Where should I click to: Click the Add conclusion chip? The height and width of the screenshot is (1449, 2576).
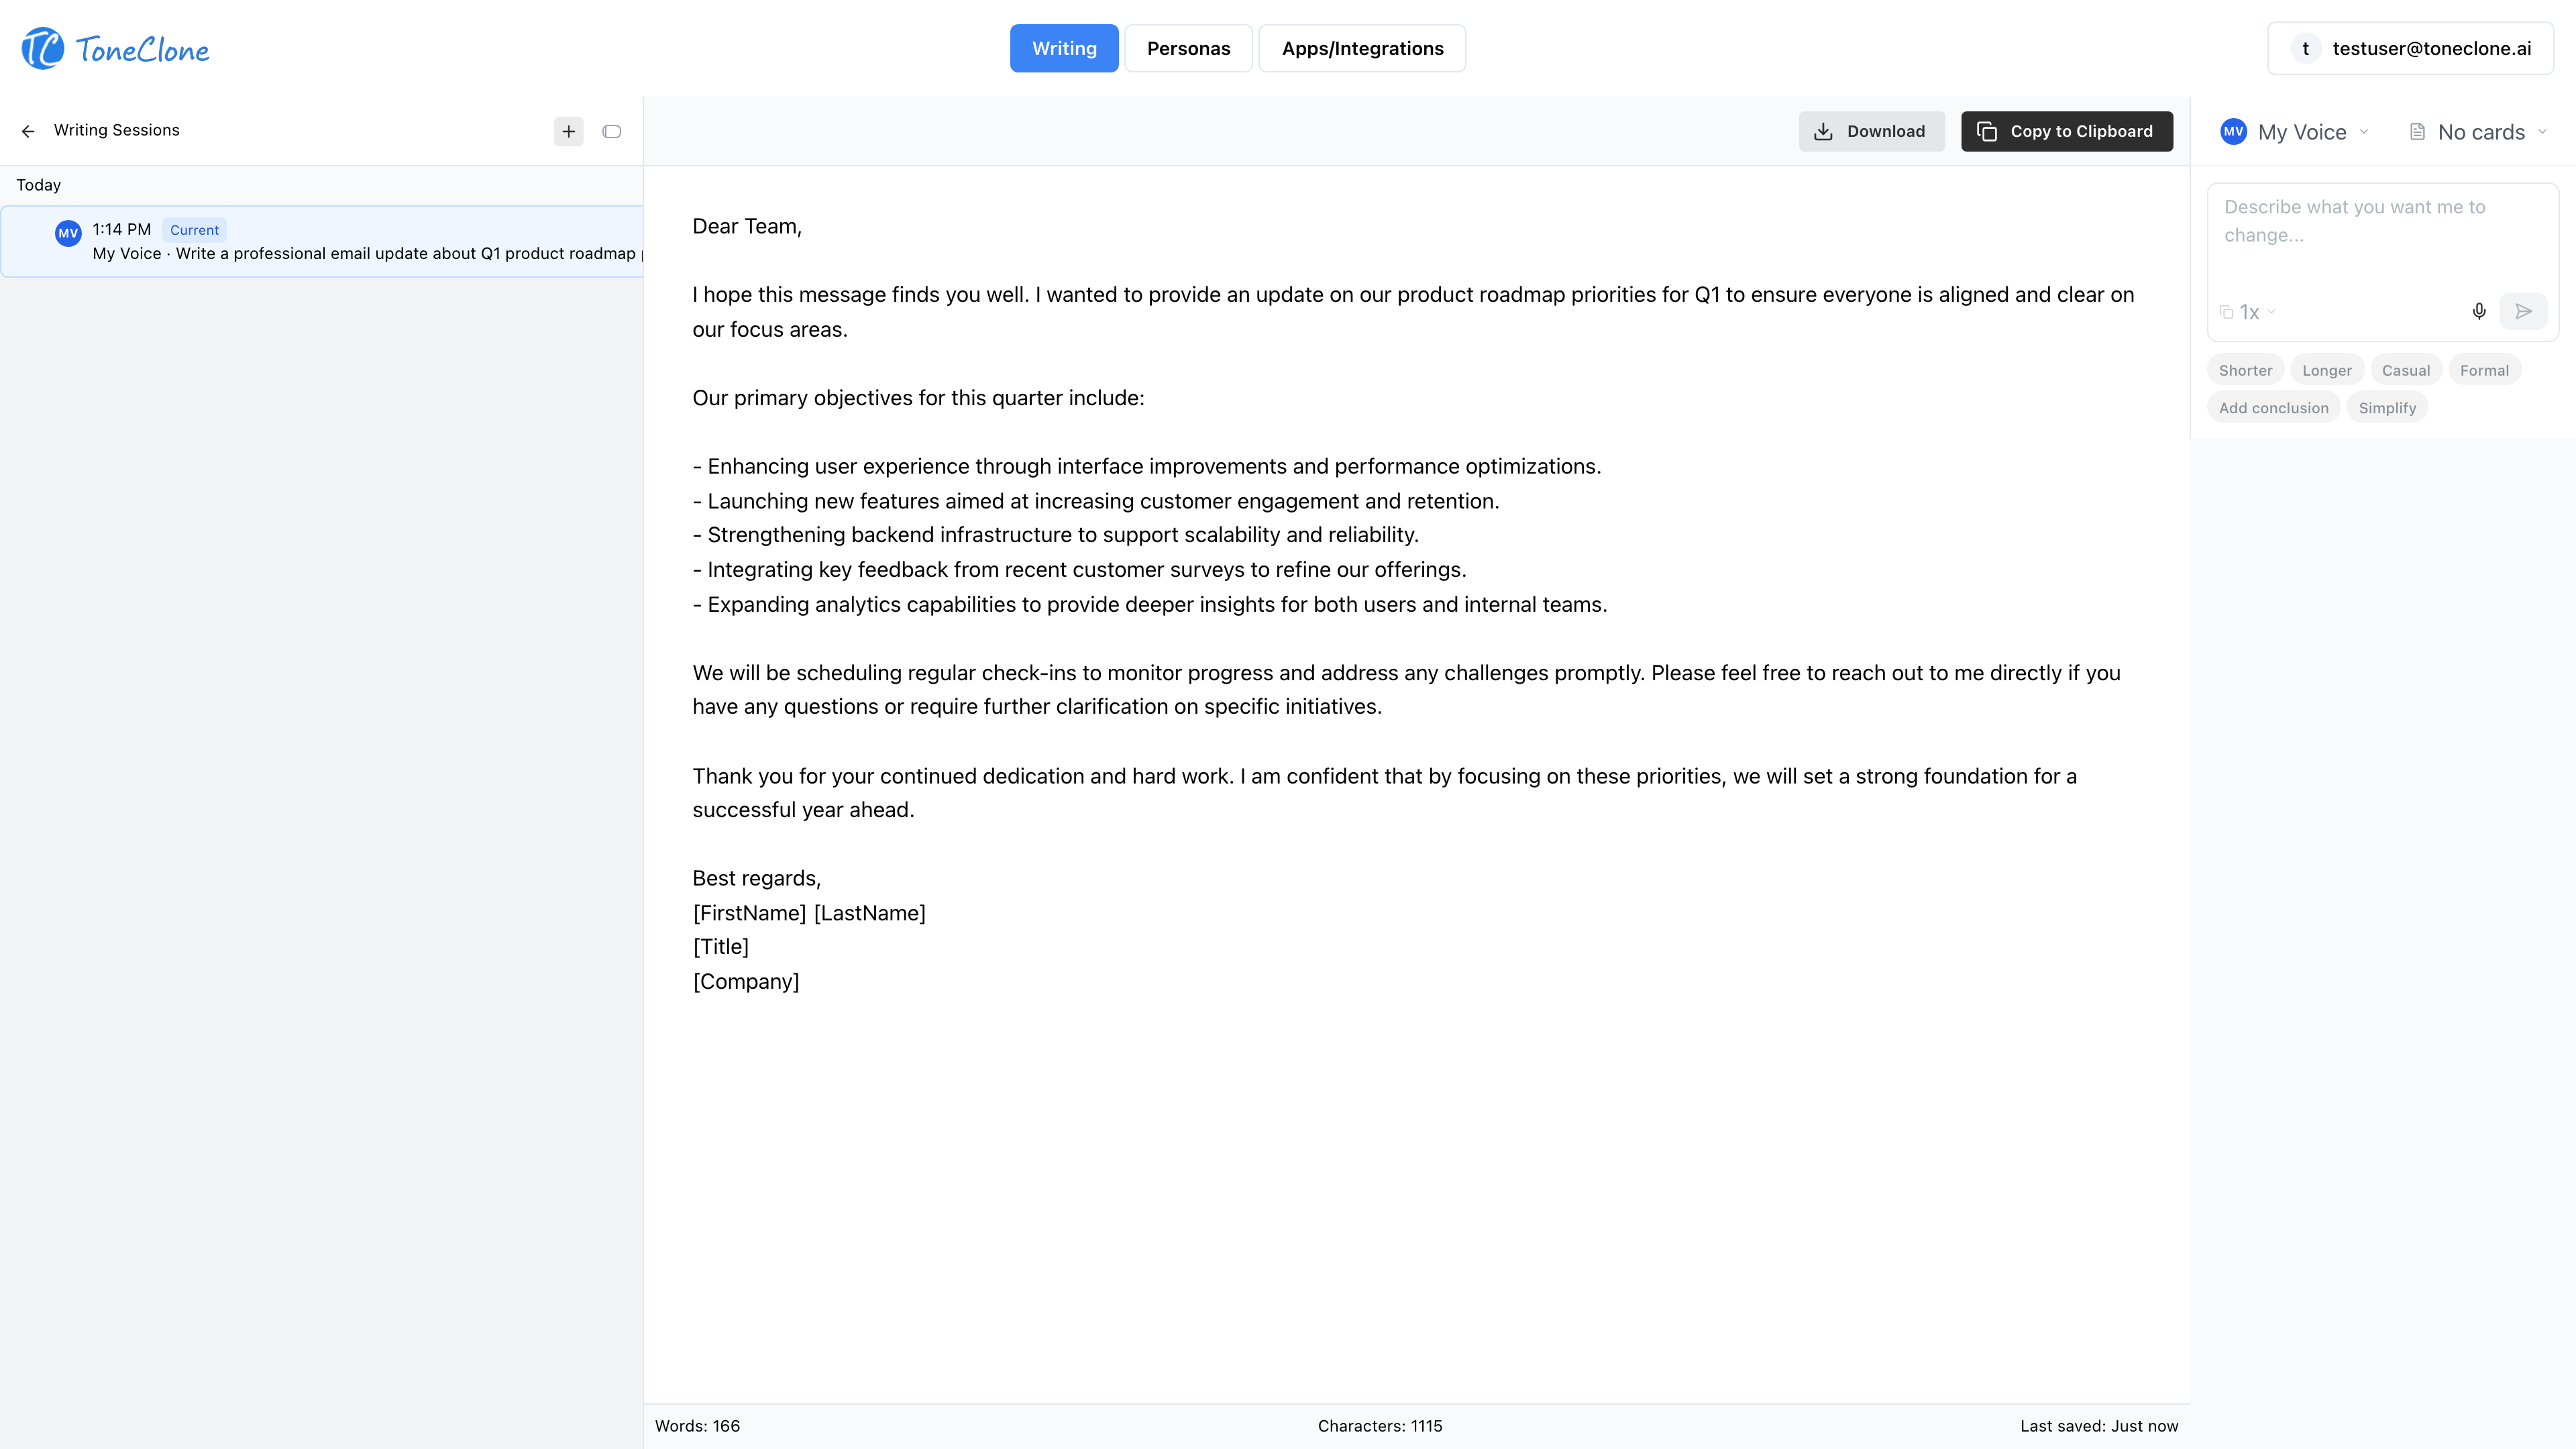(2273, 408)
